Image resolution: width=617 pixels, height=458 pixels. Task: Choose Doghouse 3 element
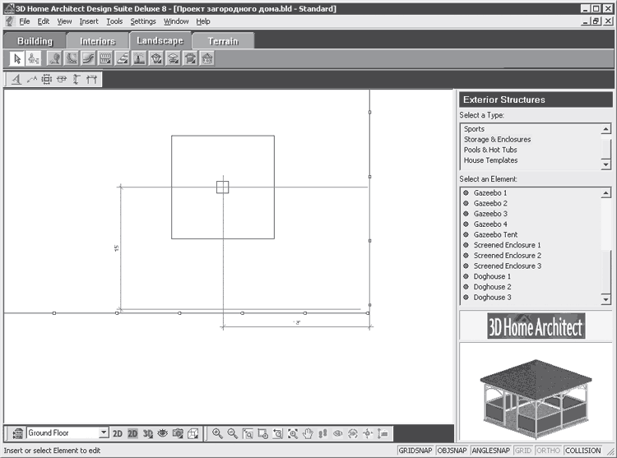pos(492,298)
